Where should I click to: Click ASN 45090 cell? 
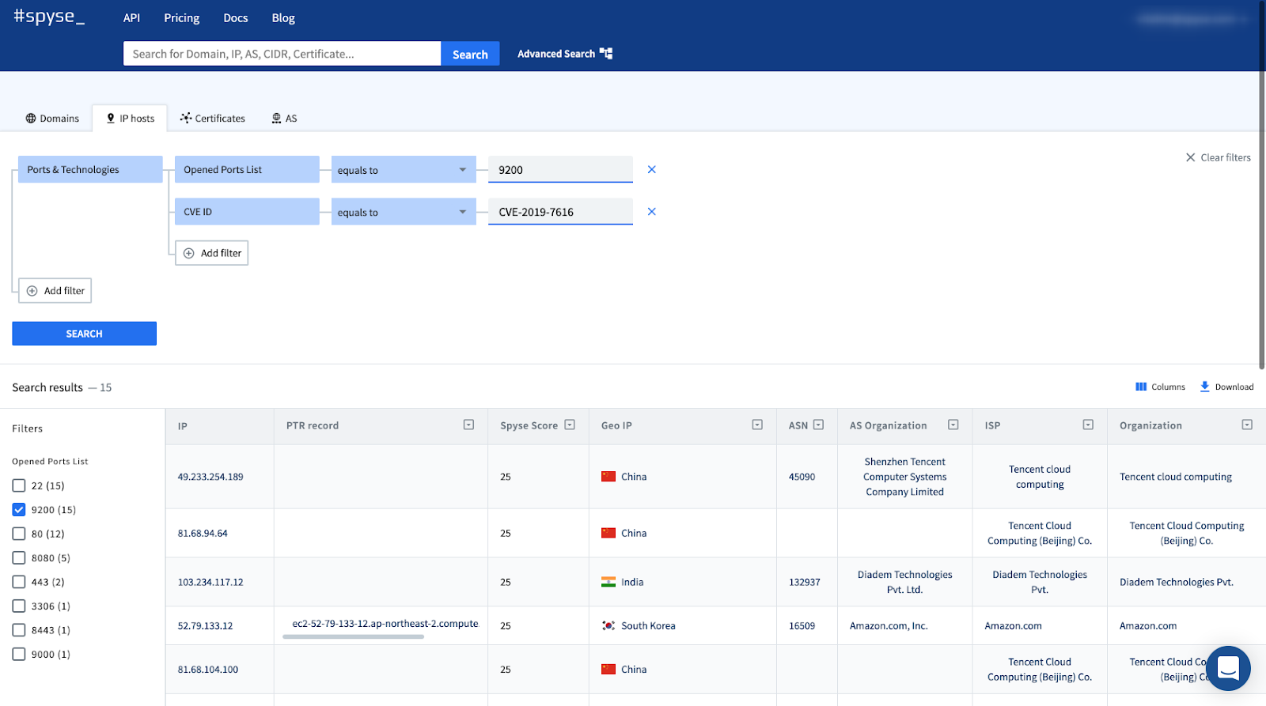point(802,477)
